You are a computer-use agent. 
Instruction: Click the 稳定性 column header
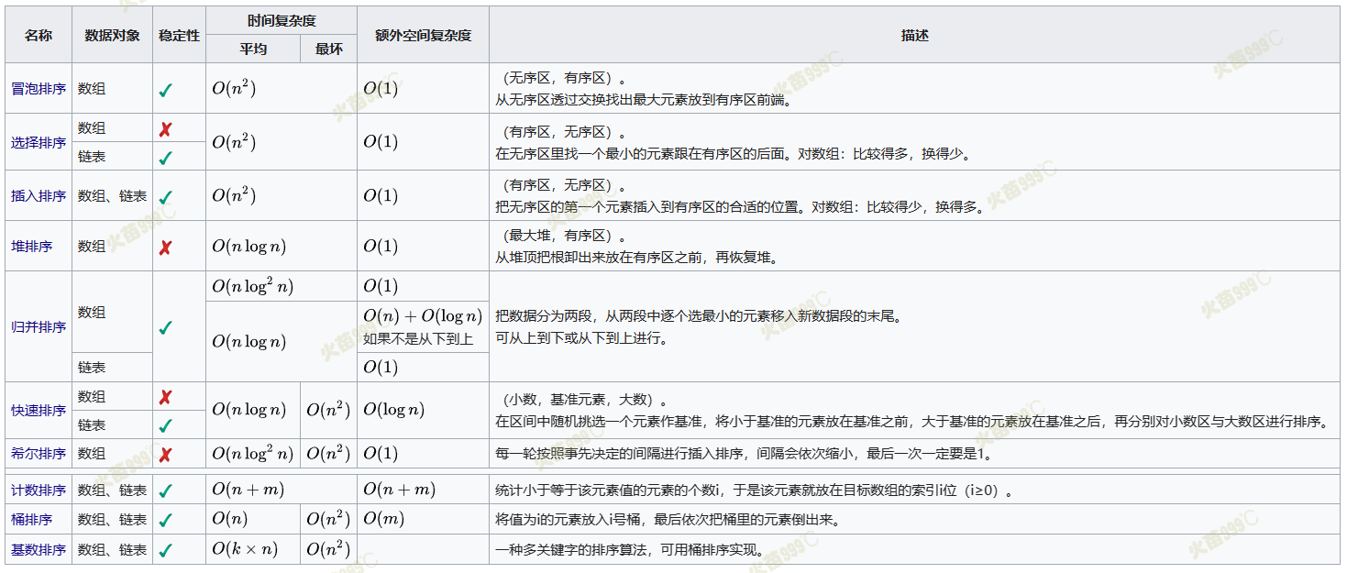click(179, 35)
